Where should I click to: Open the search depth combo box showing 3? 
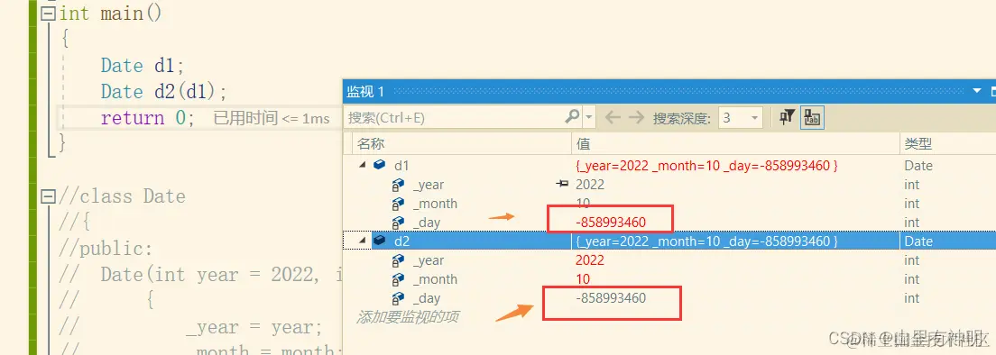click(740, 117)
